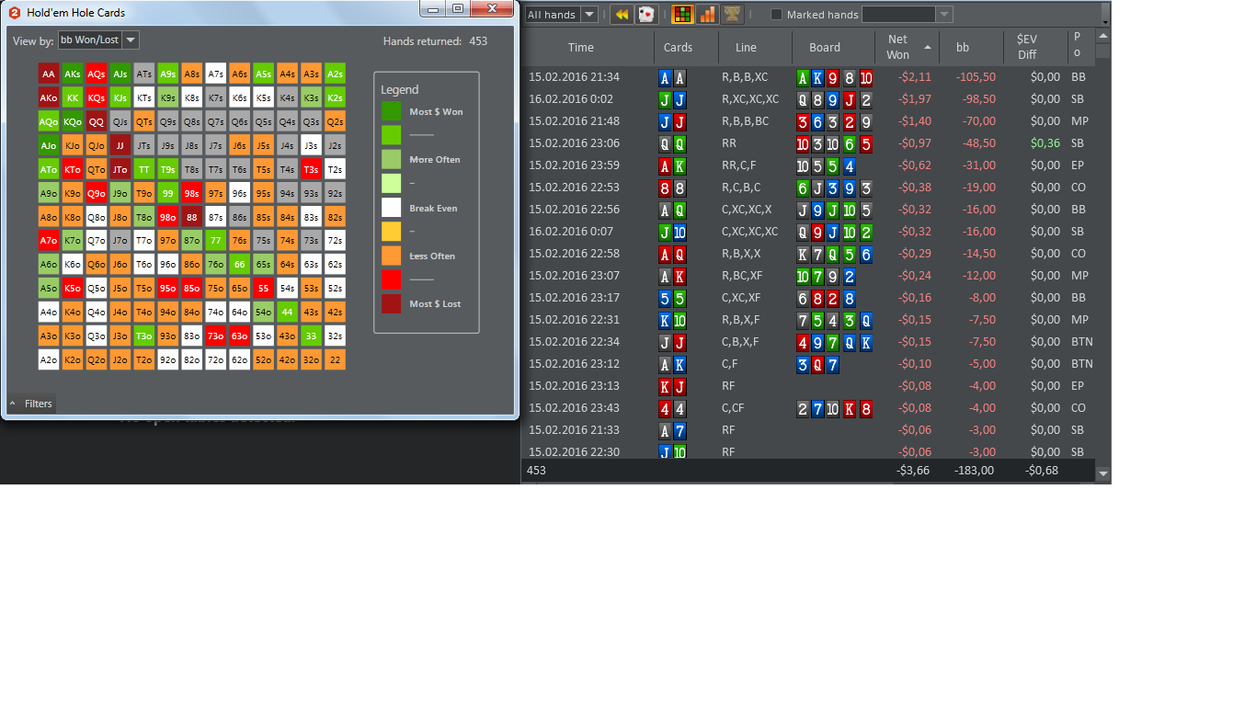The image size is (1256, 706).
Task: Open the View by bb Won/Lost dropdown
Action: (x=97, y=40)
